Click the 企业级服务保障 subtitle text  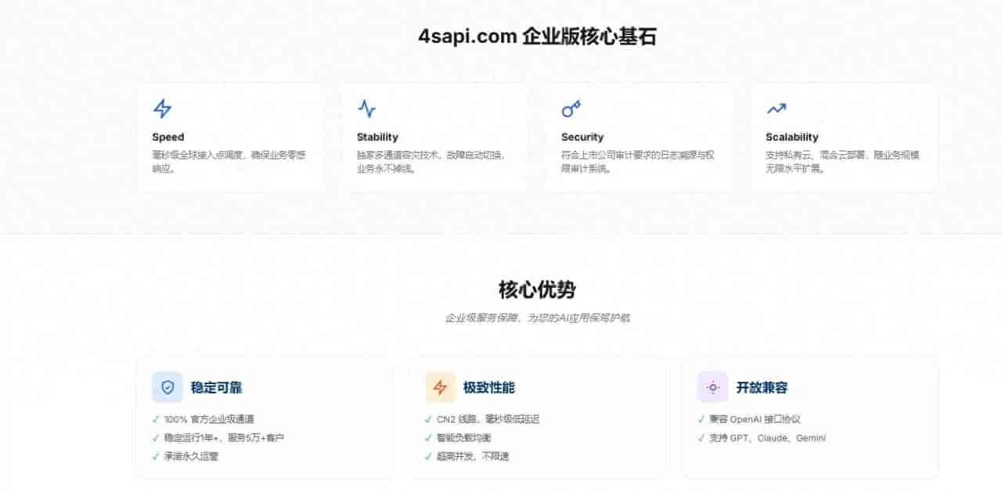(x=537, y=318)
